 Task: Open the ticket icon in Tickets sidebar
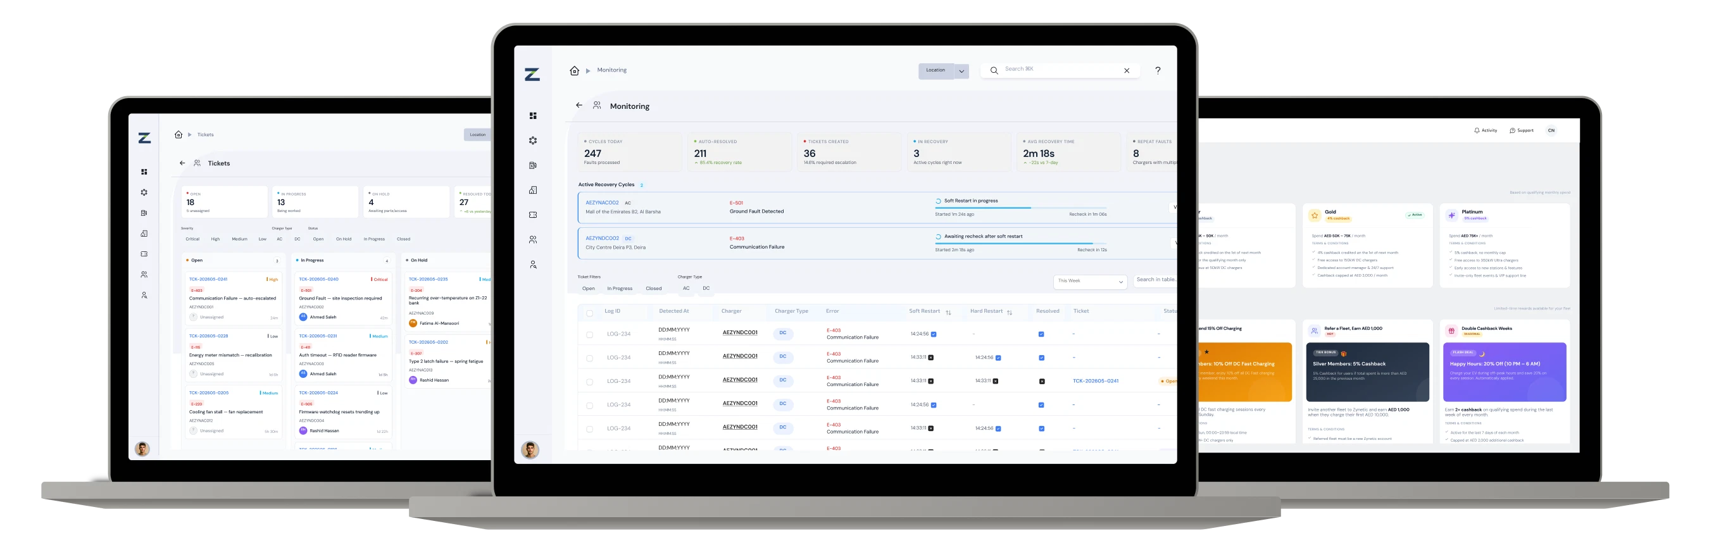(x=144, y=254)
